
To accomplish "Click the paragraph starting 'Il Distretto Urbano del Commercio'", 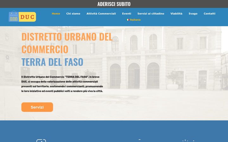I will tap(62, 84).
